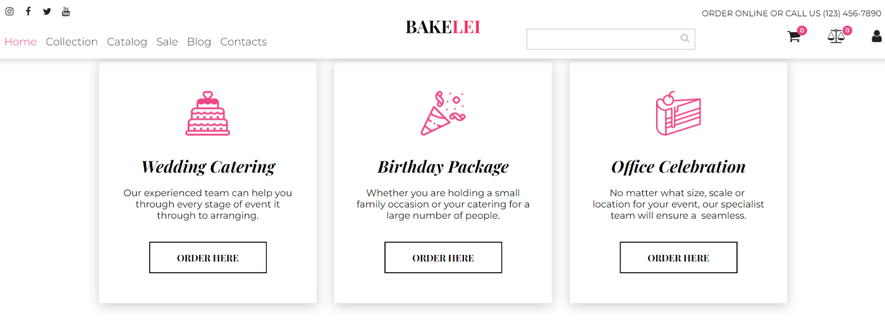The height and width of the screenshot is (325, 885).
Task: Open the Instagram social link
Action: 9,11
